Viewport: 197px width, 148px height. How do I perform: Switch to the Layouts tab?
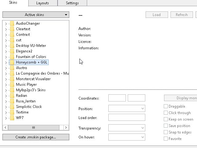42,3
